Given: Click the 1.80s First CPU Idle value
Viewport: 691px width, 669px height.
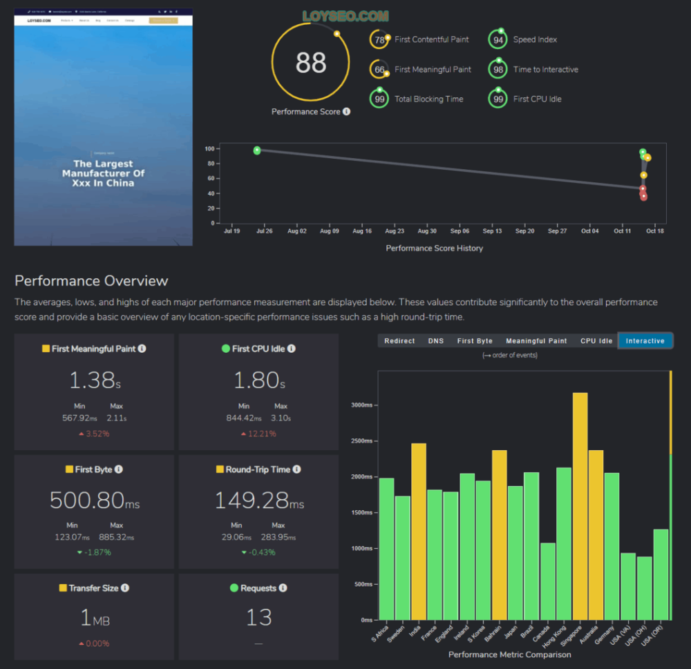Looking at the screenshot, I should pos(259,380).
